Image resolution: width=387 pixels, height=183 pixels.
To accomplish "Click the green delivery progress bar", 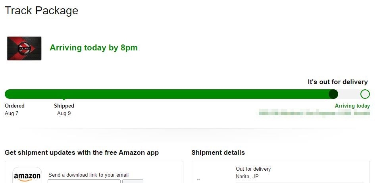I will pyautogui.click(x=167, y=94).
